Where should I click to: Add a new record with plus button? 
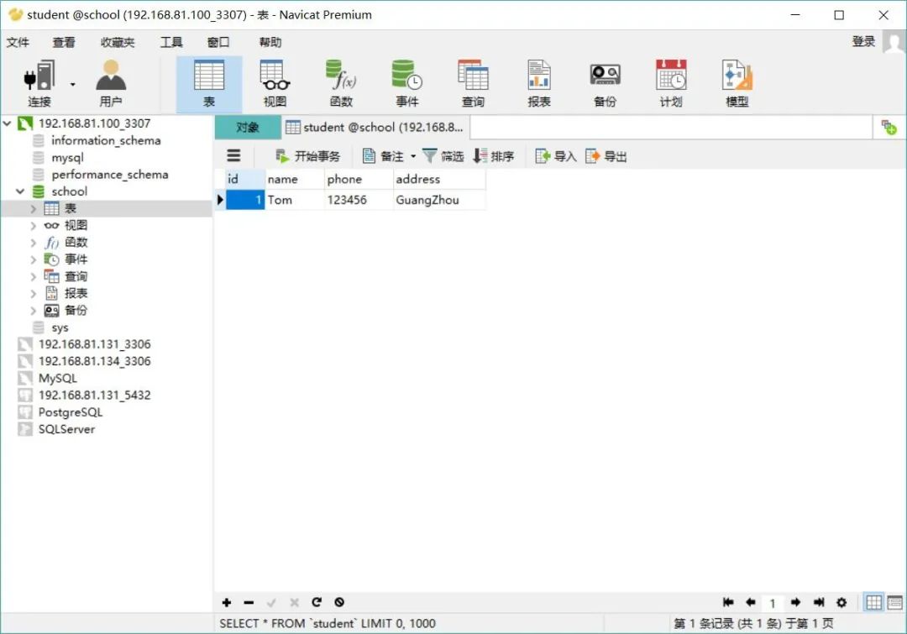(x=227, y=602)
